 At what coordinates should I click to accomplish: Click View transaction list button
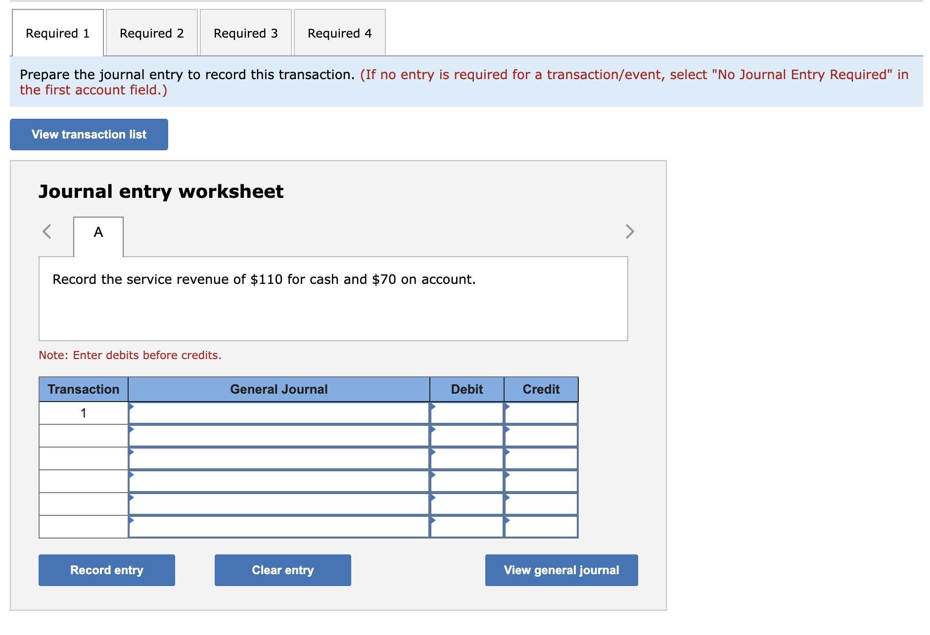coord(89,135)
